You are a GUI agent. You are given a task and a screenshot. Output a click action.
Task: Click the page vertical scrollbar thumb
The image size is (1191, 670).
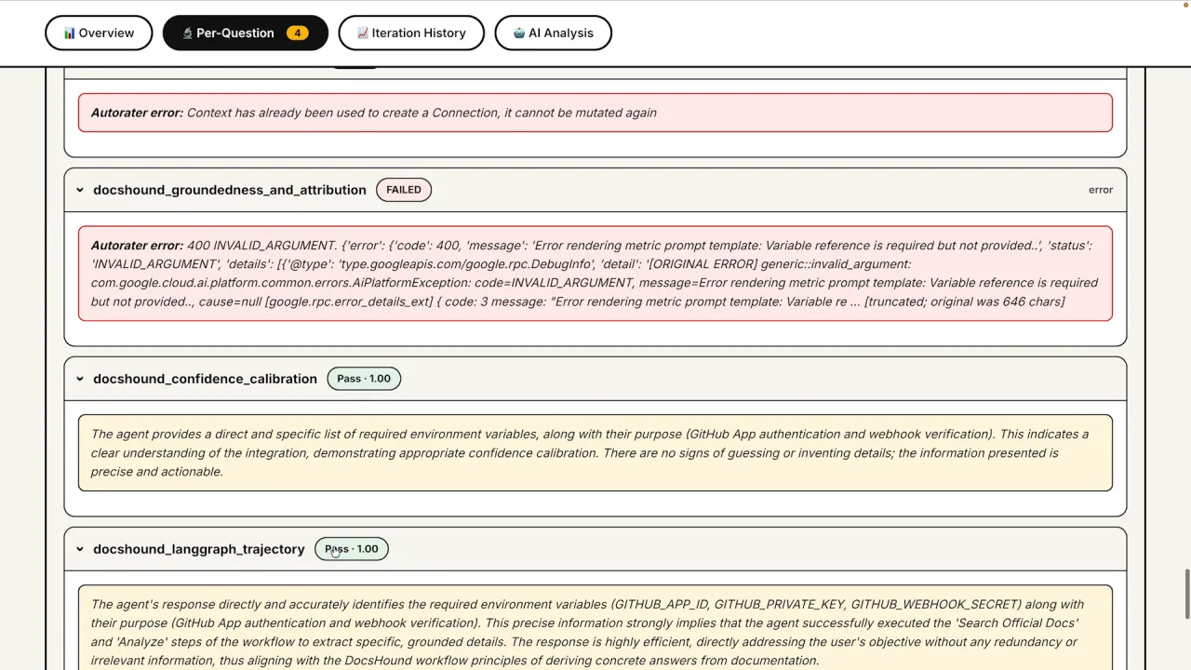1186,594
